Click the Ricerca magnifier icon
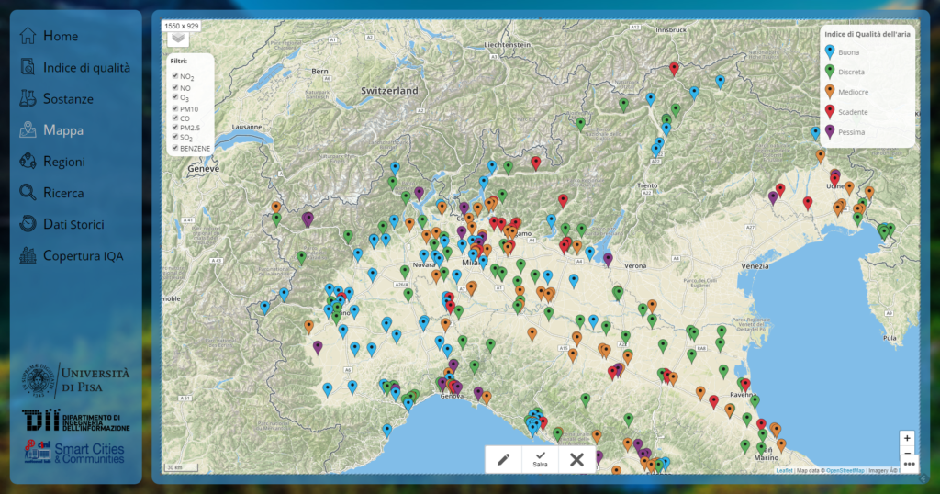Screen dimensions: 940x494 [x=28, y=193]
